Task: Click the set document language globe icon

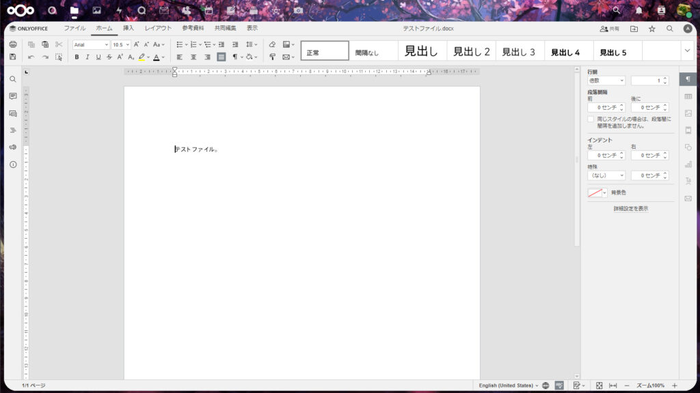Action: coord(546,385)
